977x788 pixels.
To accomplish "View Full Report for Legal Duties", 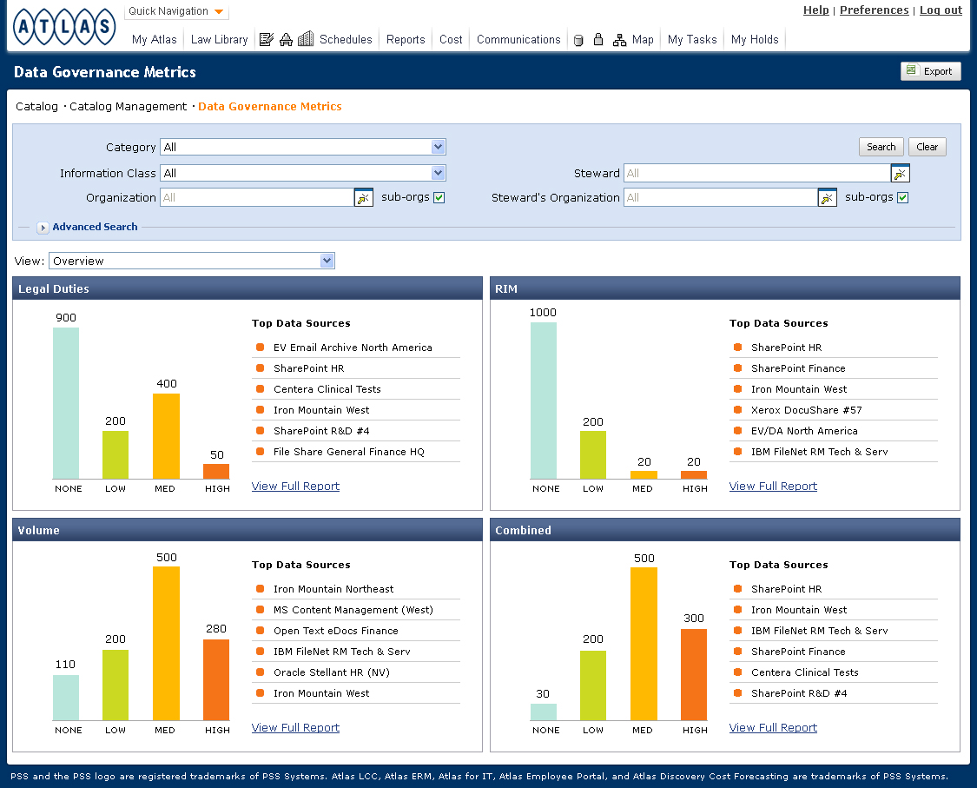I will pyautogui.click(x=295, y=487).
